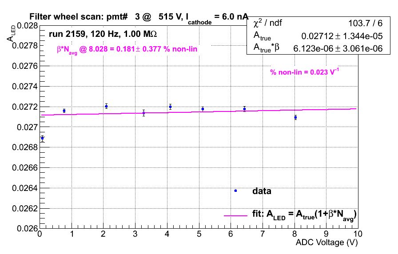Click the data point near 5.1 V
398x254 pixels.
[x=203, y=109]
